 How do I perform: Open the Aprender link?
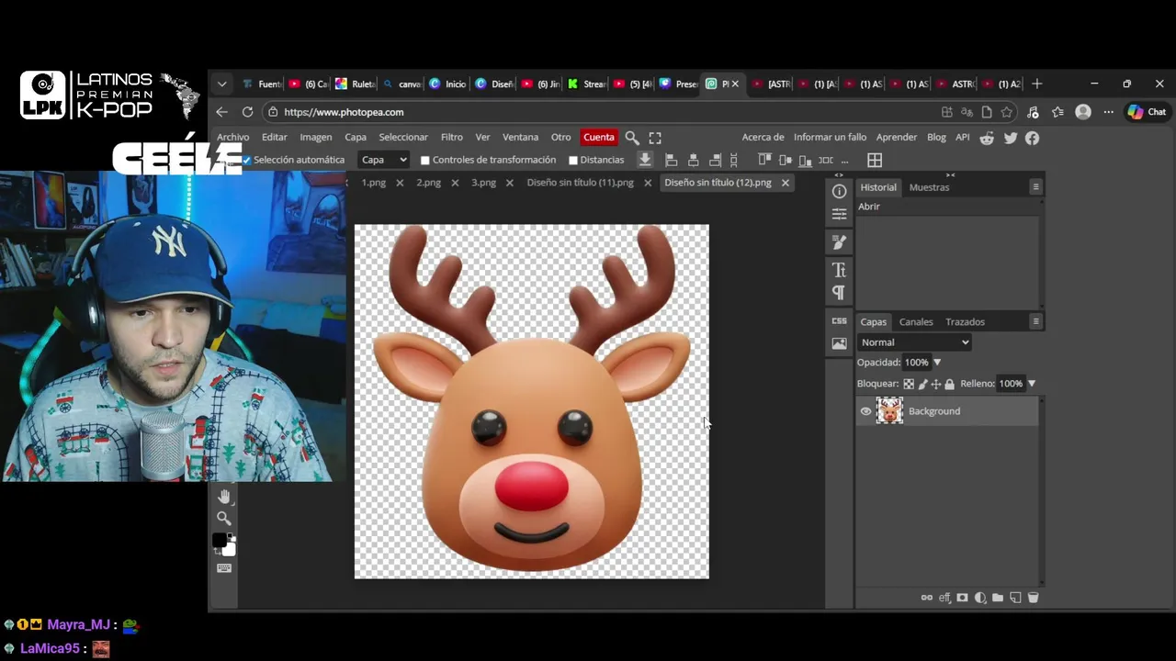click(x=897, y=138)
